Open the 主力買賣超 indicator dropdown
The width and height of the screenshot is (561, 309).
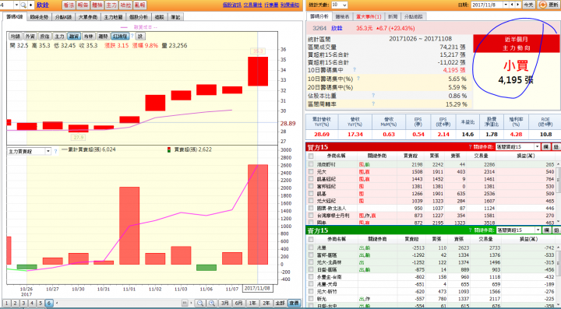coord(48,152)
